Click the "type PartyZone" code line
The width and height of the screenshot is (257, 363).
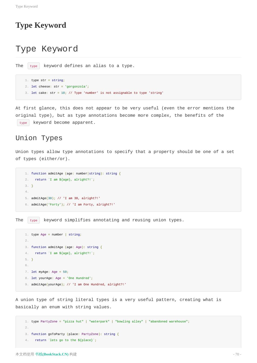[x=110, y=322]
